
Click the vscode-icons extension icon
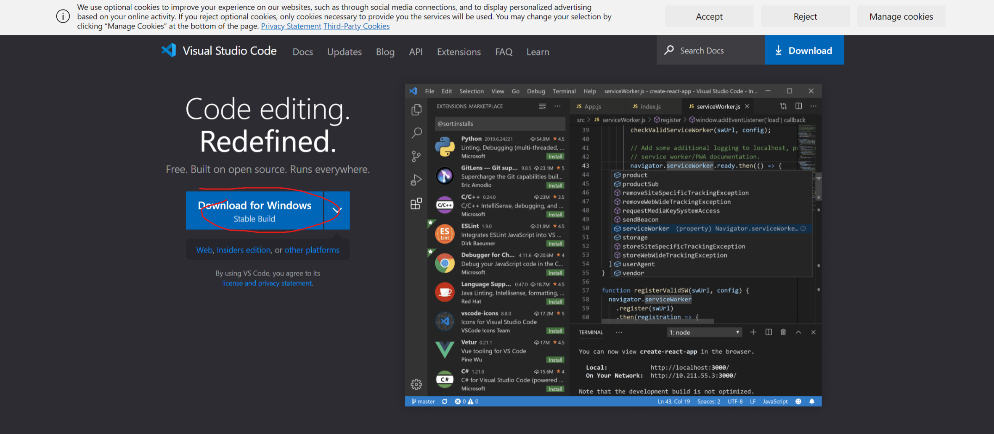point(445,321)
